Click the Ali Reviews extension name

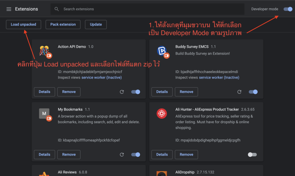click(x=67, y=172)
